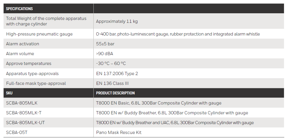
Task: Select the High-pressure pneumatic gauge label
Action: pyautogui.click(x=39, y=34)
